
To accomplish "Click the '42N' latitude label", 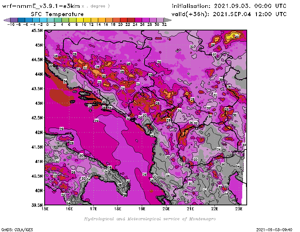I will click(x=39, y=133).
